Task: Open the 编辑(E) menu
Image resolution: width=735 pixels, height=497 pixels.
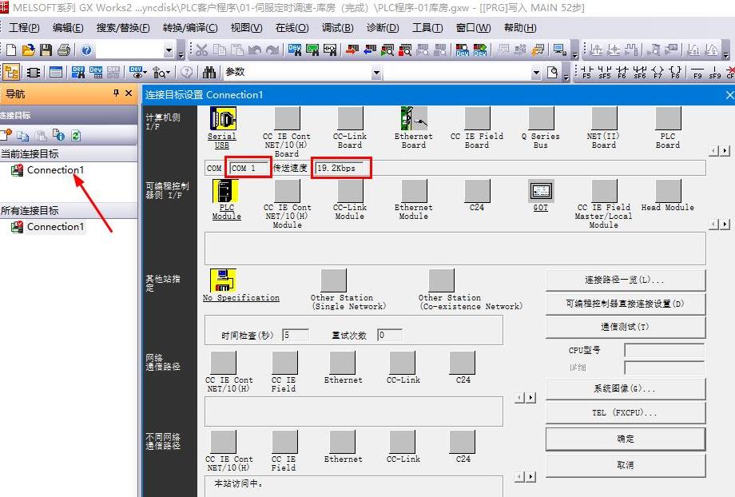Action: tap(68, 28)
